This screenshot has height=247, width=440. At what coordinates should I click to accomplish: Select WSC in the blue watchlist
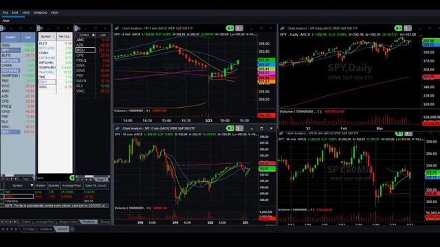click(18, 86)
